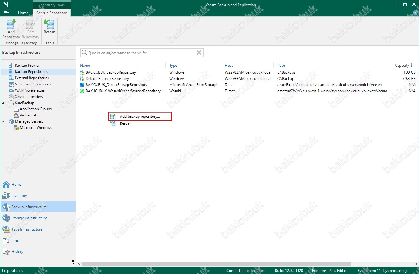
Task: Click the scrollbar left arrow
Action: (79, 264)
